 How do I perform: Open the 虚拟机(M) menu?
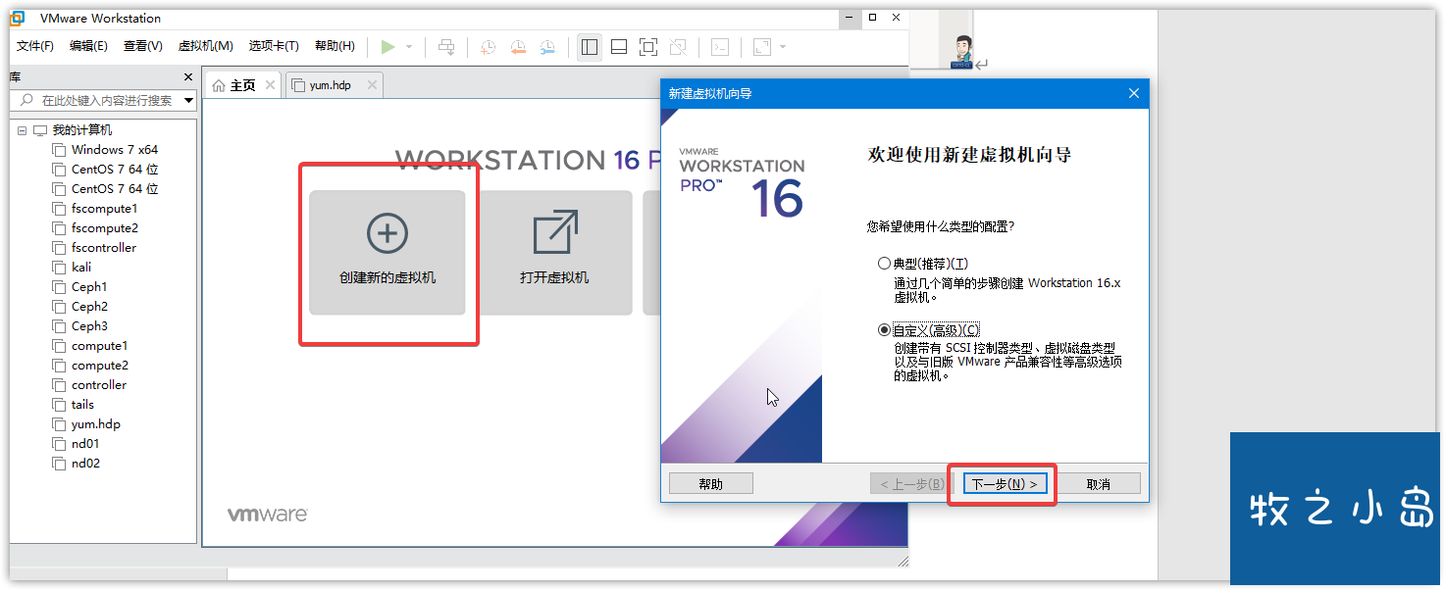[x=205, y=46]
